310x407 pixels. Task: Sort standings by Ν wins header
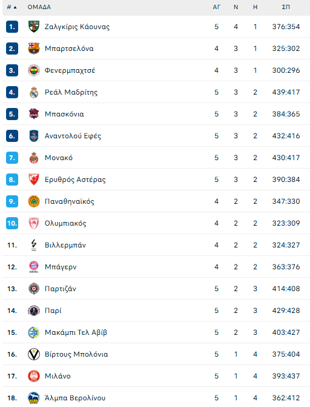coord(236,7)
